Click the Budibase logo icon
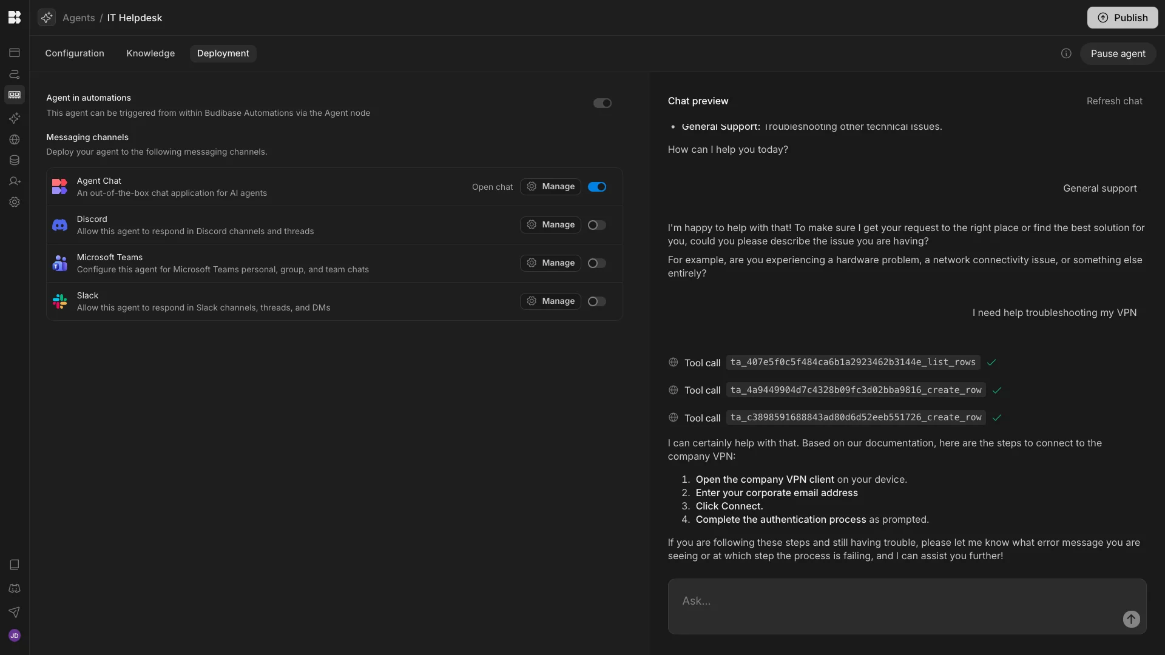 coord(15,18)
